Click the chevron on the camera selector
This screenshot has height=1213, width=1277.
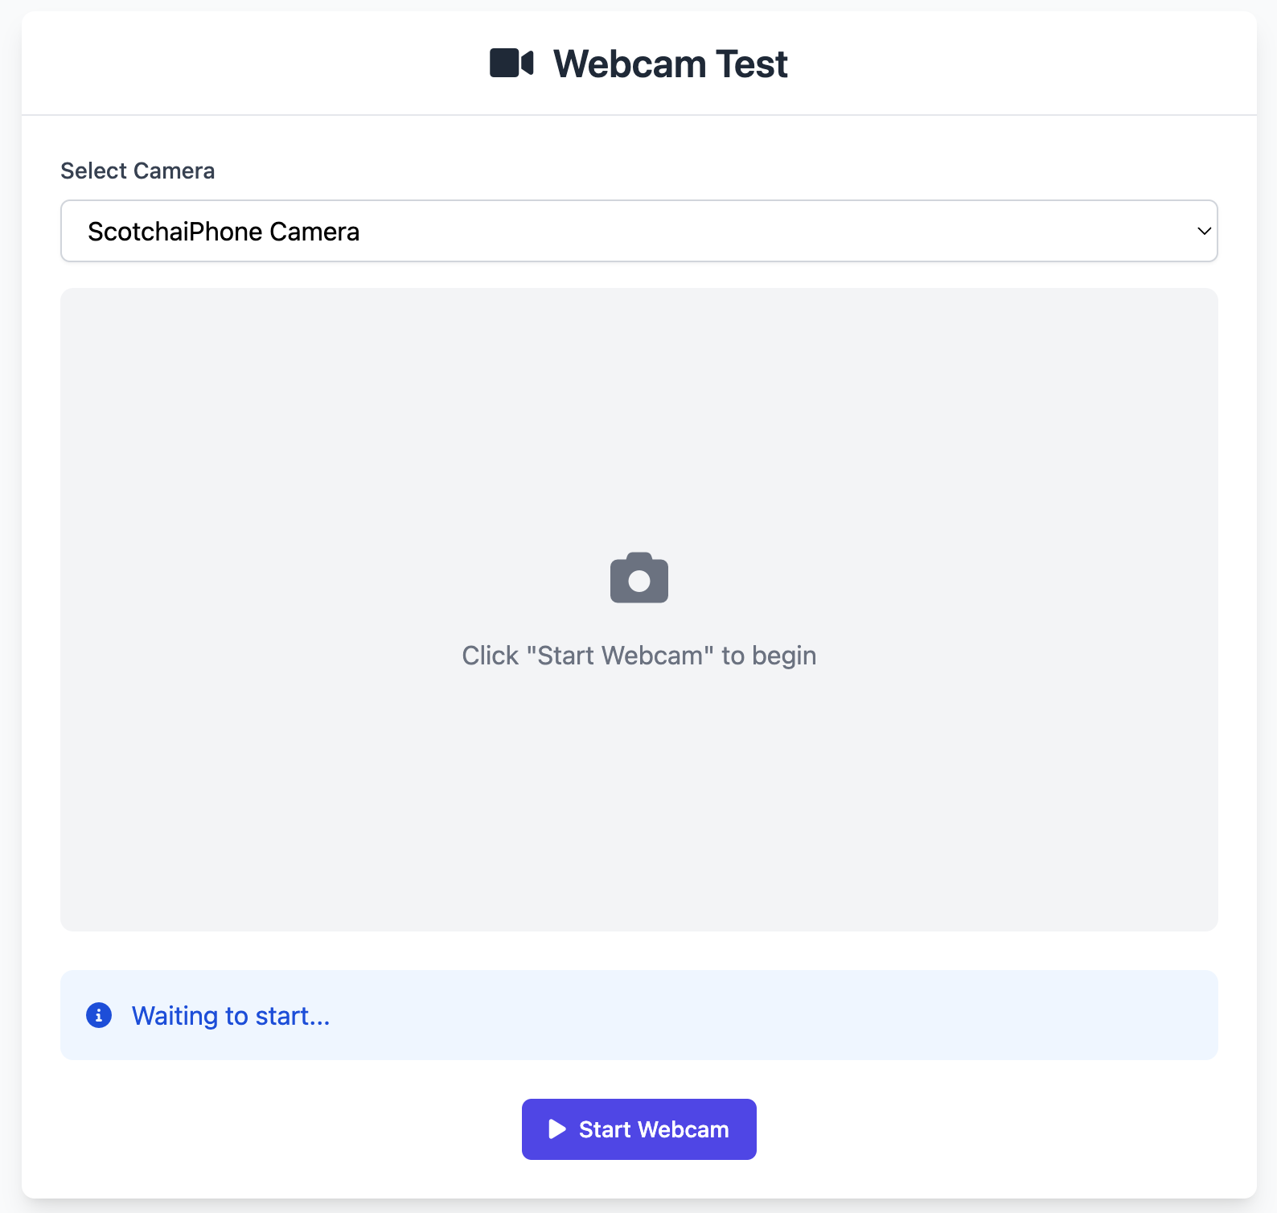point(1203,231)
